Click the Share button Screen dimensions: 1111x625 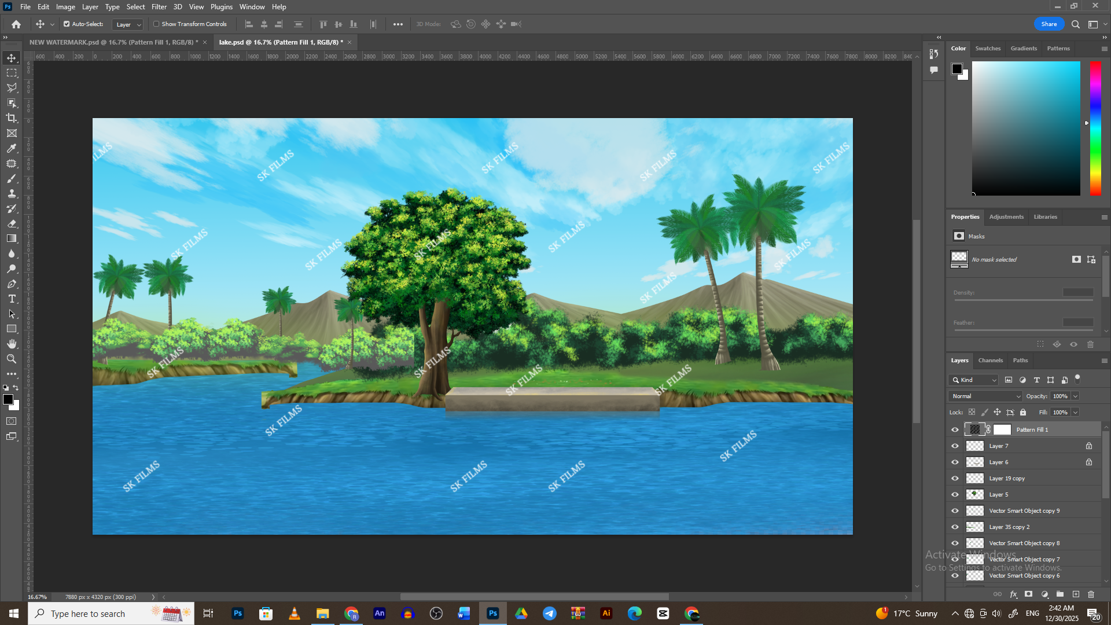[1049, 24]
